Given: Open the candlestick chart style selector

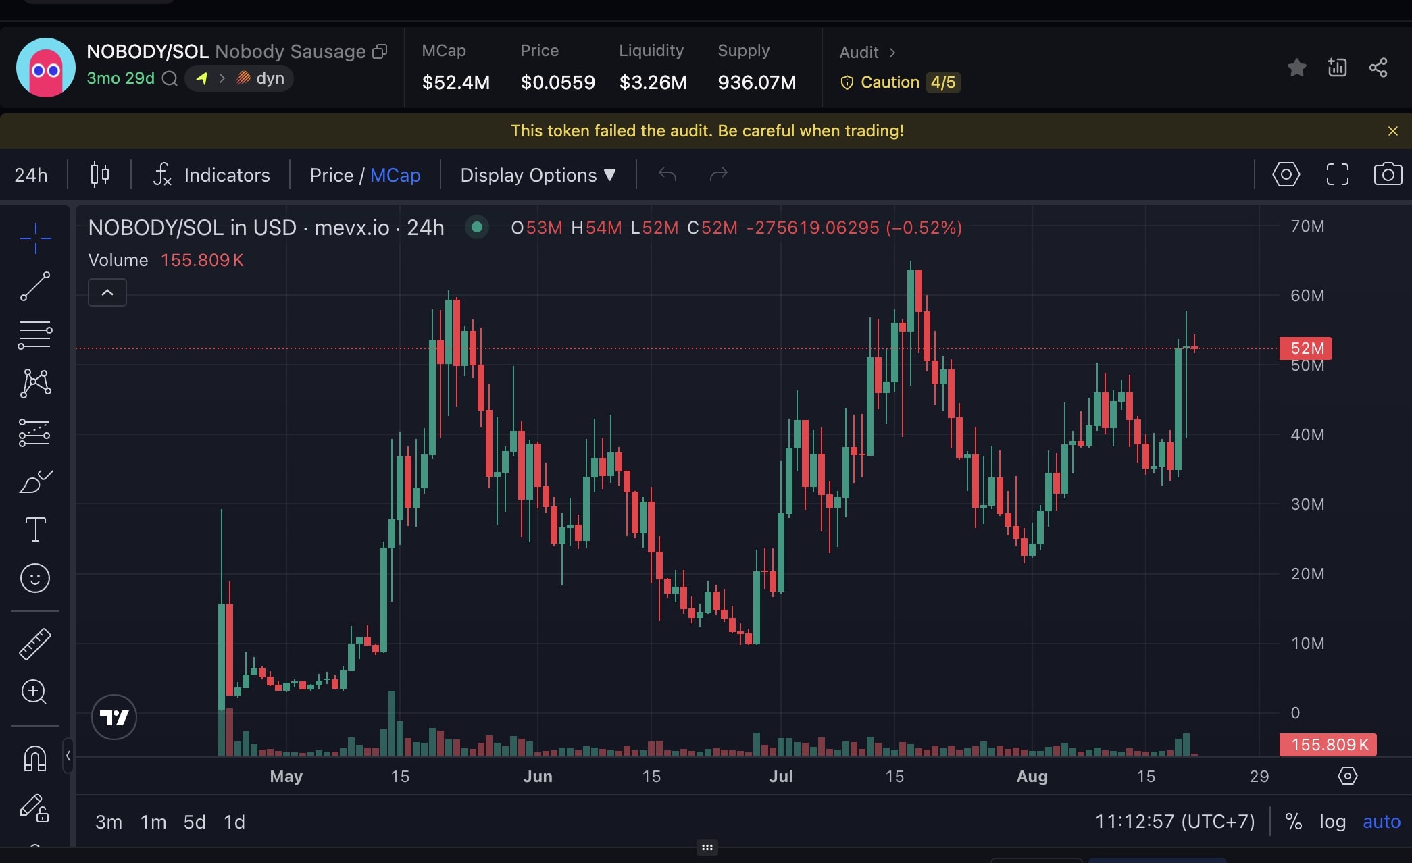Looking at the screenshot, I should (100, 175).
